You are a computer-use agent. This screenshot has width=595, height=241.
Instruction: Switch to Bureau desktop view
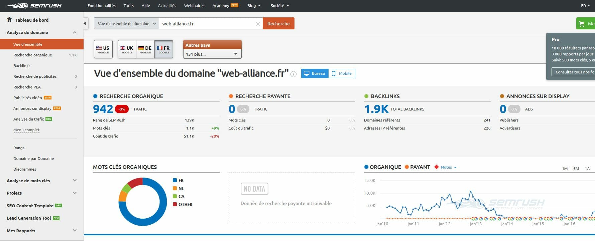pos(315,73)
